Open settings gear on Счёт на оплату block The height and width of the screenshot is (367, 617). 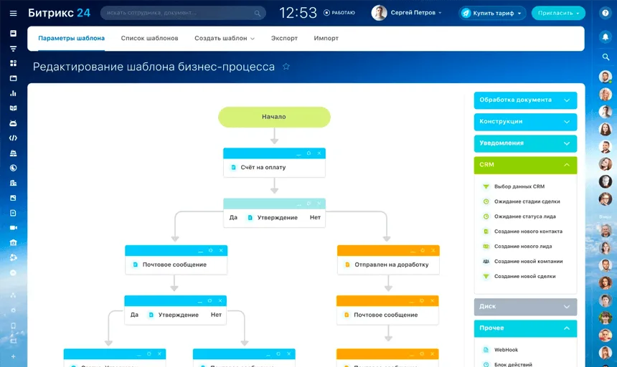point(309,153)
